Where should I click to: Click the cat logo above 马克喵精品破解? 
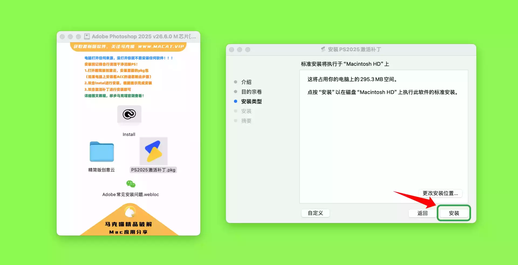[130, 212]
